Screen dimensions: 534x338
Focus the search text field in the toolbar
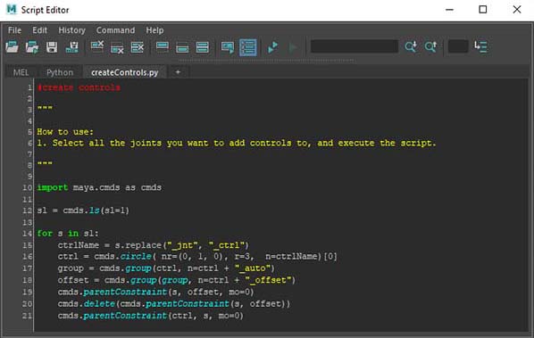click(x=355, y=46)
